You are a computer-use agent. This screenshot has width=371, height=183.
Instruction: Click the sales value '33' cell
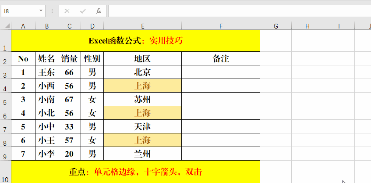point(69,126)
